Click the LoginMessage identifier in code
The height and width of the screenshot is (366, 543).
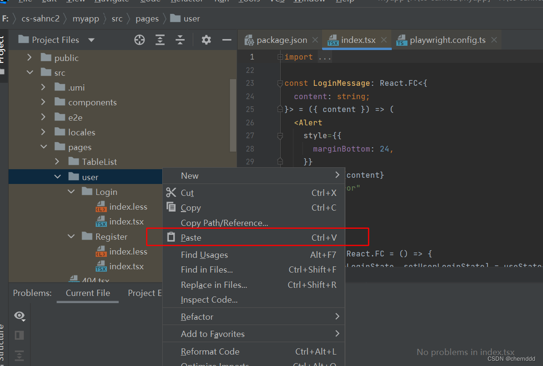tap(342, 83)
